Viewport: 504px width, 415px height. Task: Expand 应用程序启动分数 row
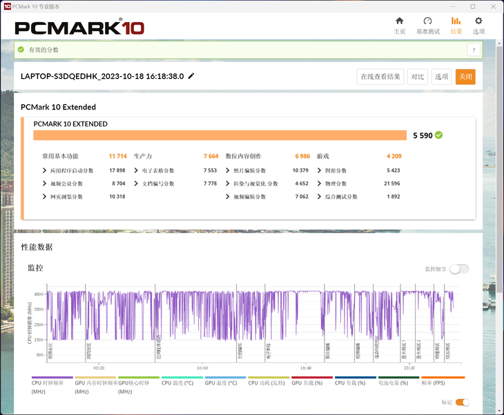(44, 170)
